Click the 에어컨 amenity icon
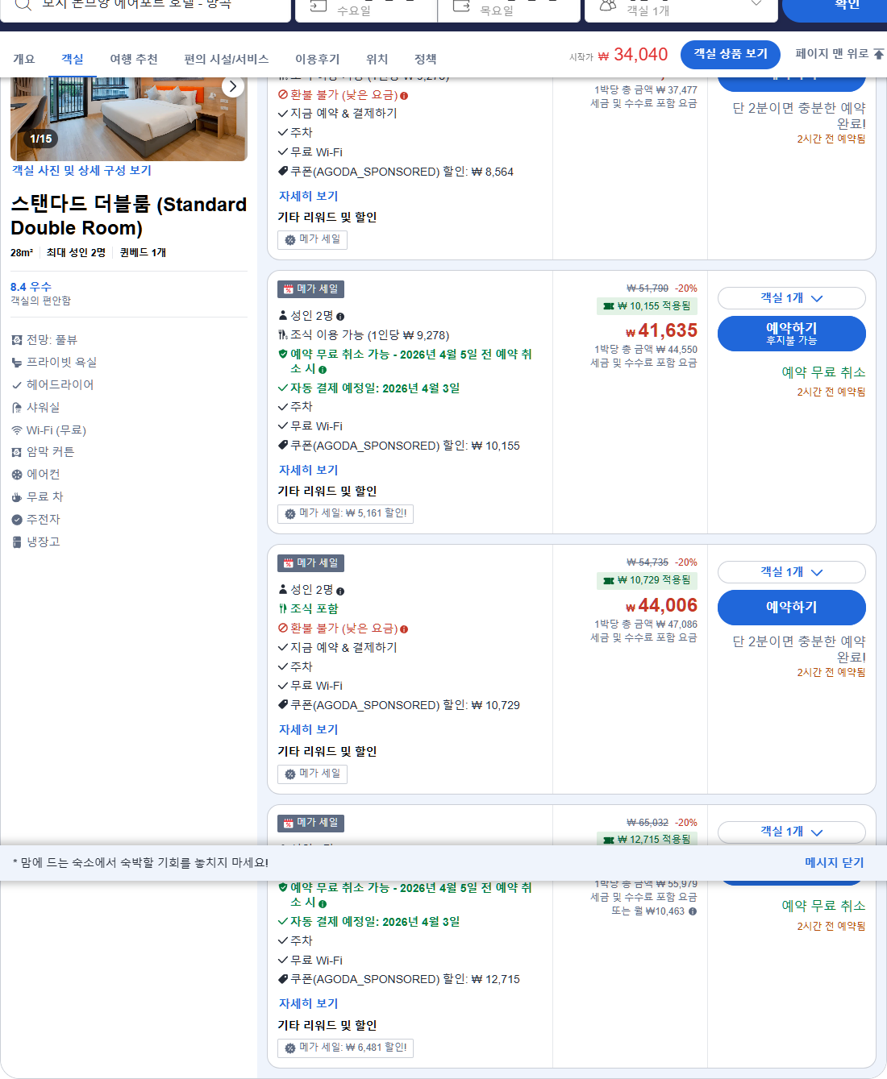This screenshot has width=887, height=1079. 16,474
